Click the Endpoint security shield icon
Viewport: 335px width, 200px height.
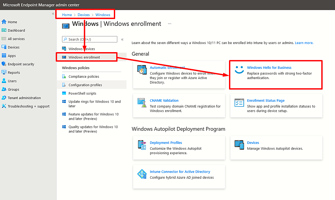(x=5, y=64)
